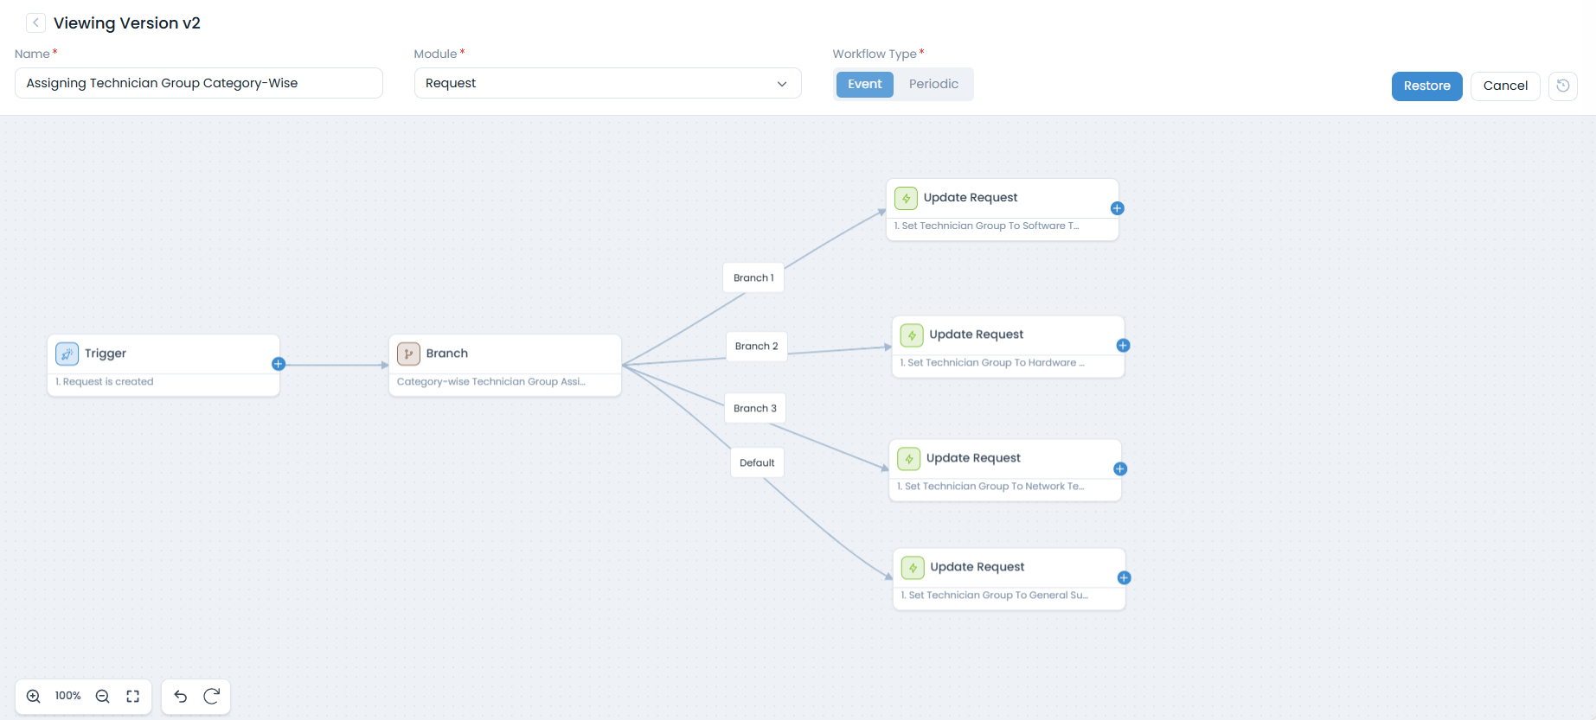Undo the last canvas action

181,697
